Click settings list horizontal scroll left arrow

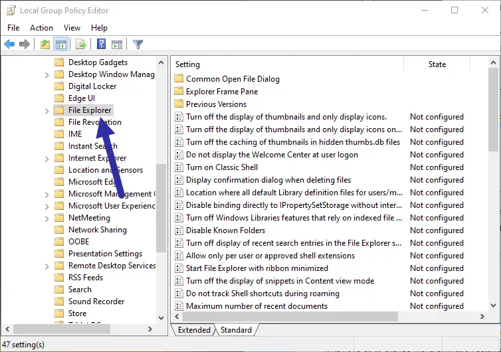(177, 317)
